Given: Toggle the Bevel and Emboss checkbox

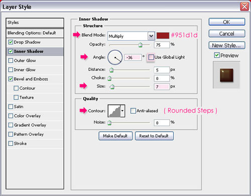Looking at the screenshot, I should tap(11, 79).
